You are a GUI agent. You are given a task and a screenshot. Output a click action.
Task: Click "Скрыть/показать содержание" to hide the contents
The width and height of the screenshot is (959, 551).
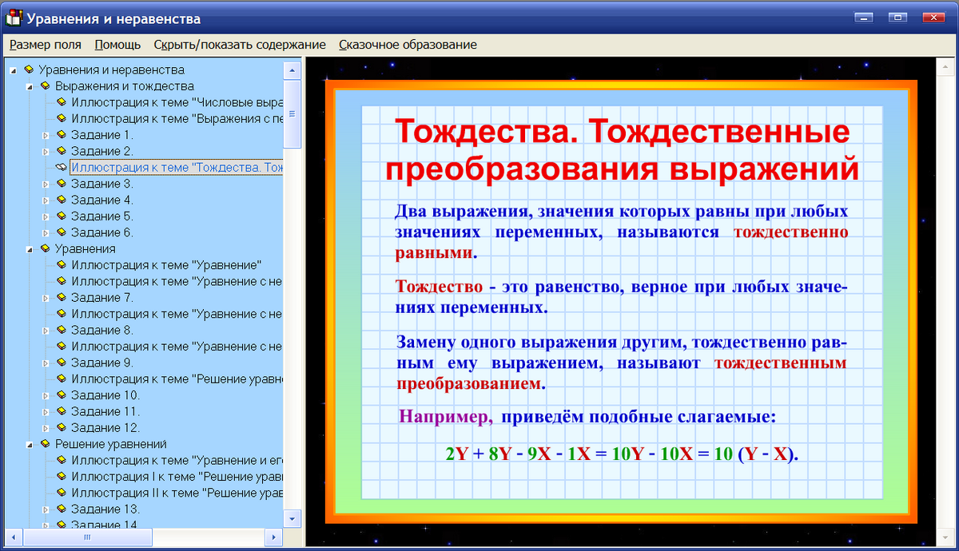click(x=241, y=45)
